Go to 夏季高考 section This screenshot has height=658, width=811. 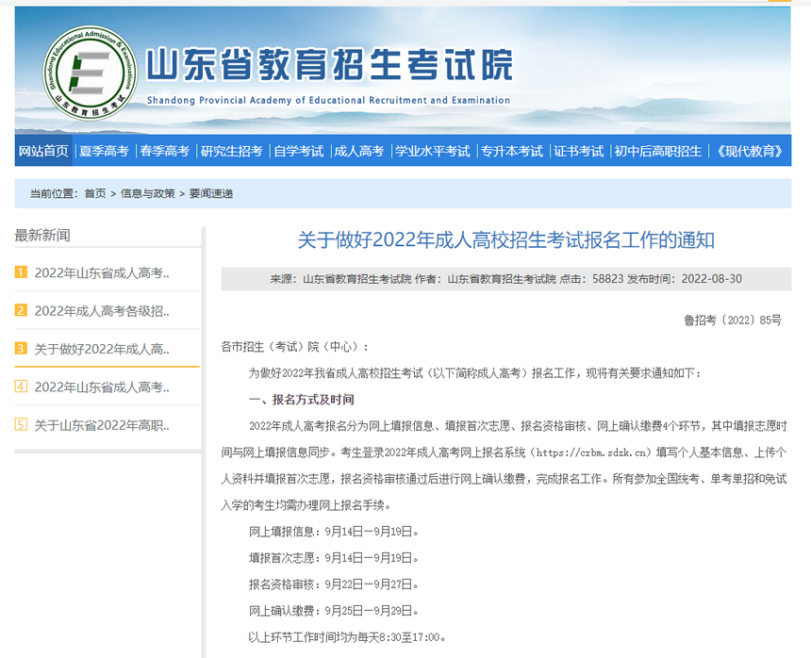(104, 151)
